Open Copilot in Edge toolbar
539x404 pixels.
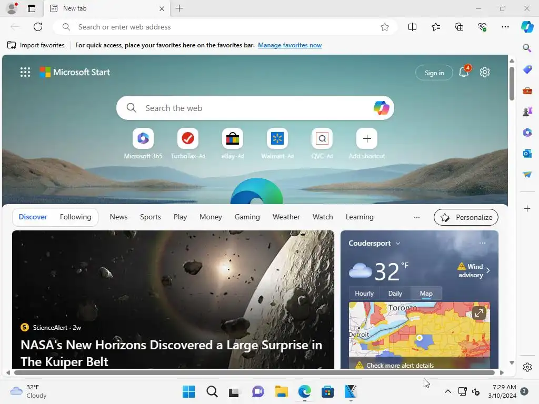pos(527,27)
